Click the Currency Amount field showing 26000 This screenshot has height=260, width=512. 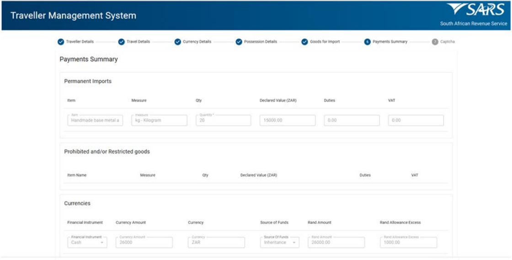click(144, 242)
